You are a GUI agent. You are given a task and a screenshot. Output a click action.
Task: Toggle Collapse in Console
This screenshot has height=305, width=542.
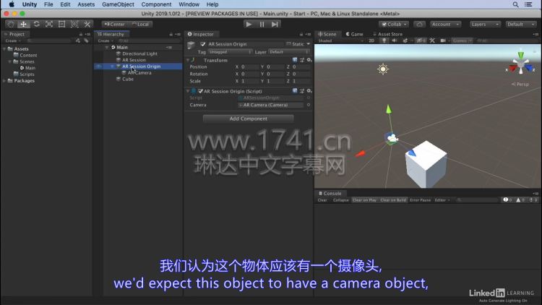click(x=340, y=200)
